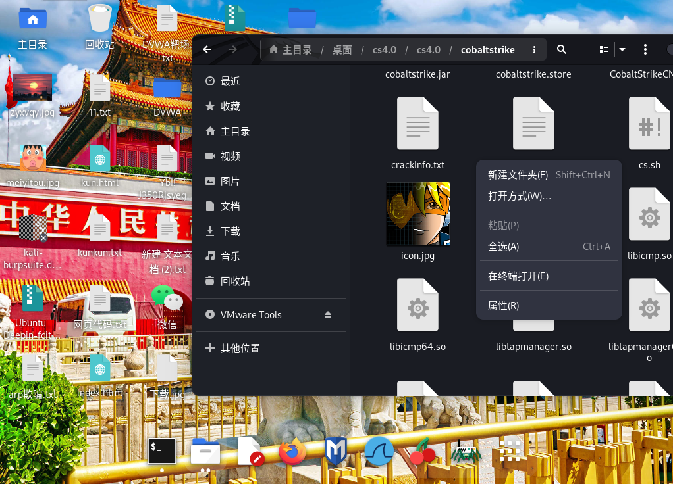Launch Metasploit from the dock
The height and width of the screenshot is (484, 673).
336,451
